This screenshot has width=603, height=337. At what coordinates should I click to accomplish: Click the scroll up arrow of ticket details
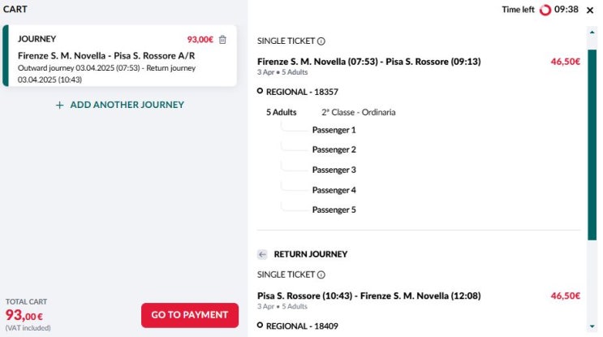pyautogui.click(x=592, y=32)
